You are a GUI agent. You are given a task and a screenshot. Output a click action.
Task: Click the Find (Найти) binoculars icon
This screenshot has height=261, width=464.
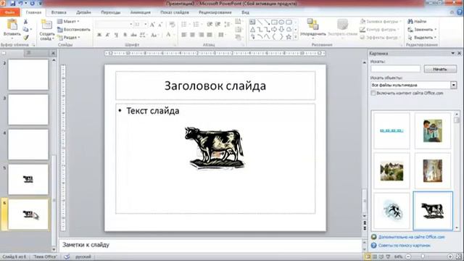coord(410,22)
